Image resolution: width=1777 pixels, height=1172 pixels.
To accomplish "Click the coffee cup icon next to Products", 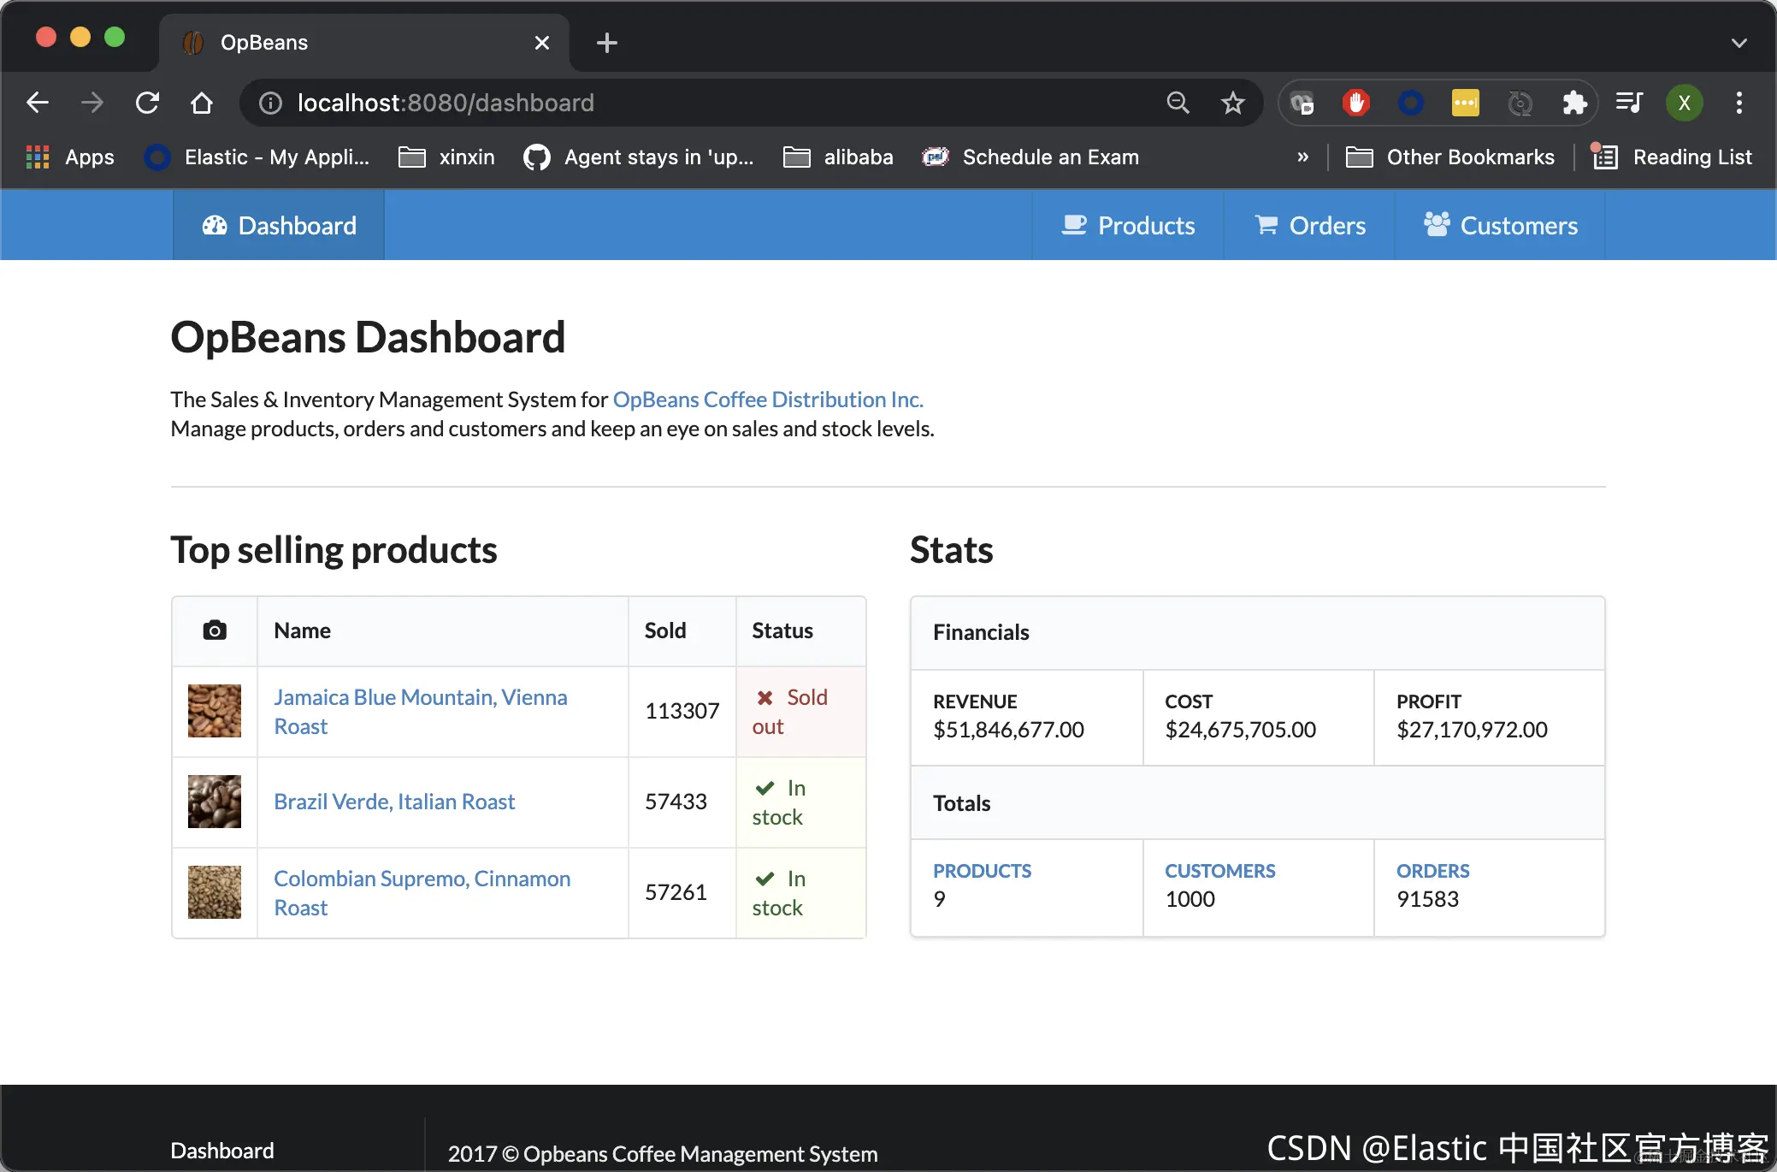I will [1073, 225].
